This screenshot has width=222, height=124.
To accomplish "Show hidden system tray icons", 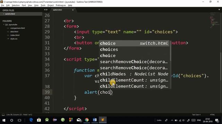I will click(x=172, y=120).
